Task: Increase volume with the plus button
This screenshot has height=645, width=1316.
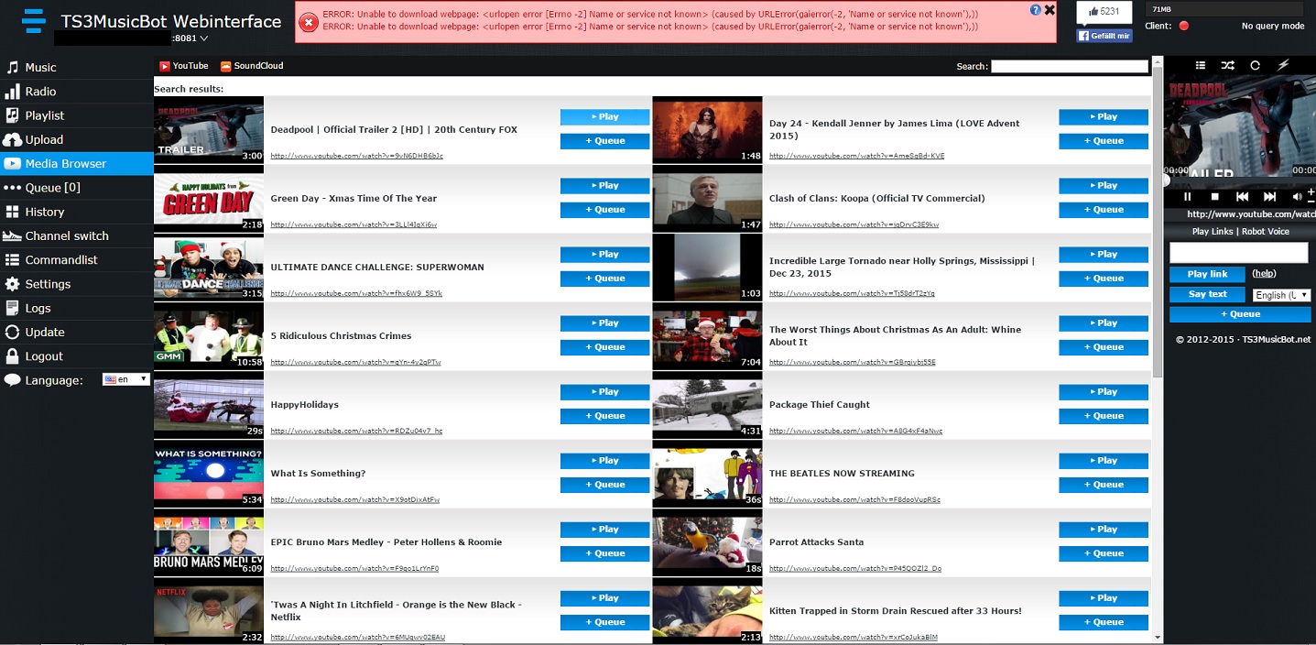Action: (x=1311, y=191)
